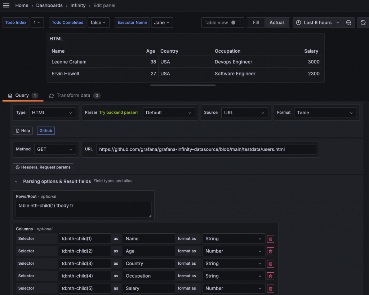Go to Infinity breadcrumb
This screenshot has width=369, height=295.
[78, 5]
